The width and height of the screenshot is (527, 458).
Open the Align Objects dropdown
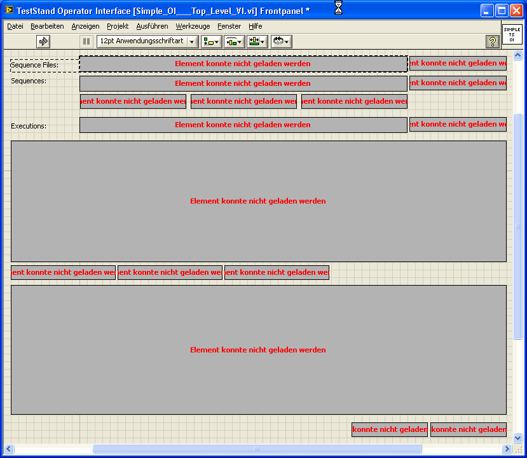point(212,42)
